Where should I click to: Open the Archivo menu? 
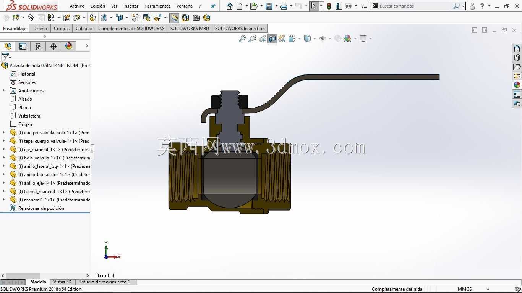pos(77,6)
